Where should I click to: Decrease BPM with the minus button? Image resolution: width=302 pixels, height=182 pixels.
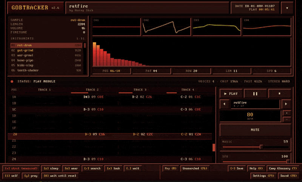(287, 119)
